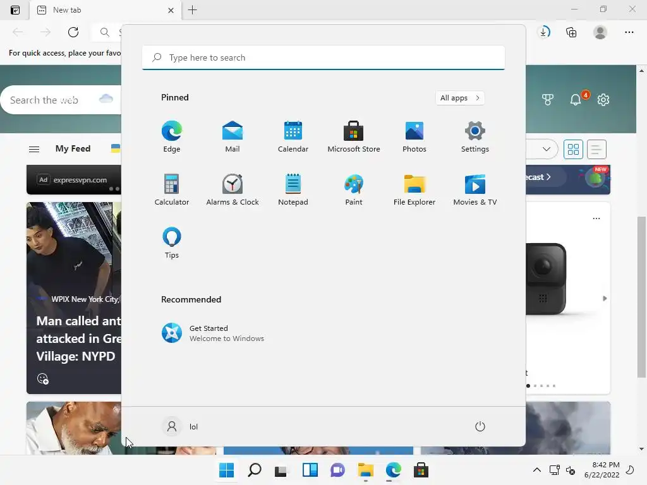Open Edge from pinned apps
647x485 pixels.
(172, 137)
